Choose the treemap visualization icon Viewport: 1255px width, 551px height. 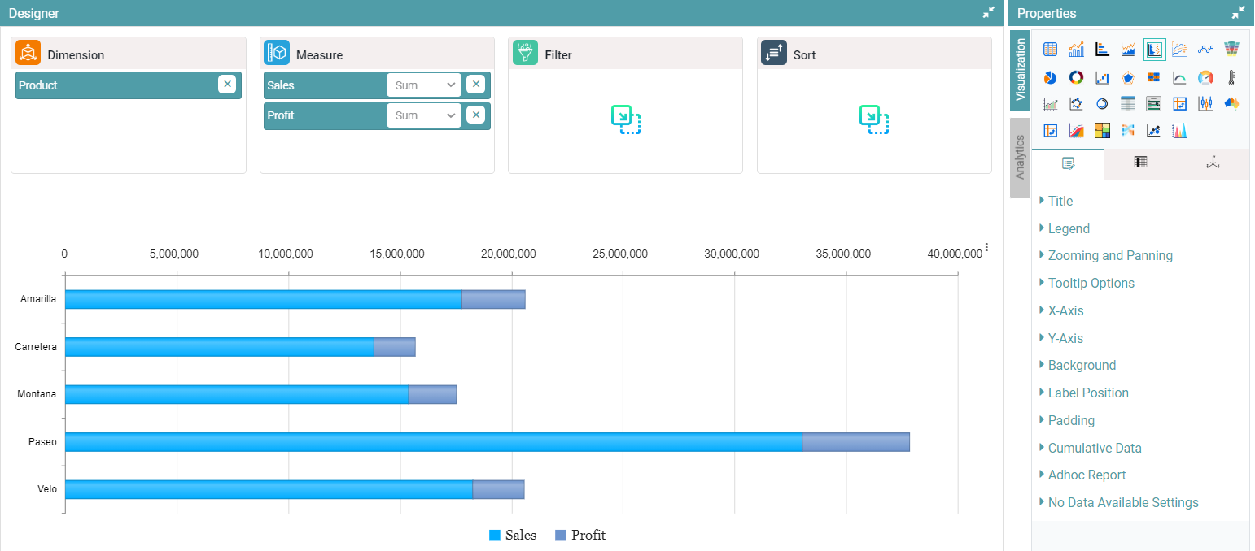coord(1102,131)
